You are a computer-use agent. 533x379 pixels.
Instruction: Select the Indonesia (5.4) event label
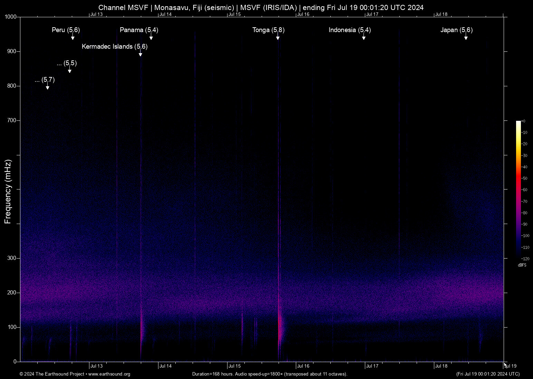350,30
